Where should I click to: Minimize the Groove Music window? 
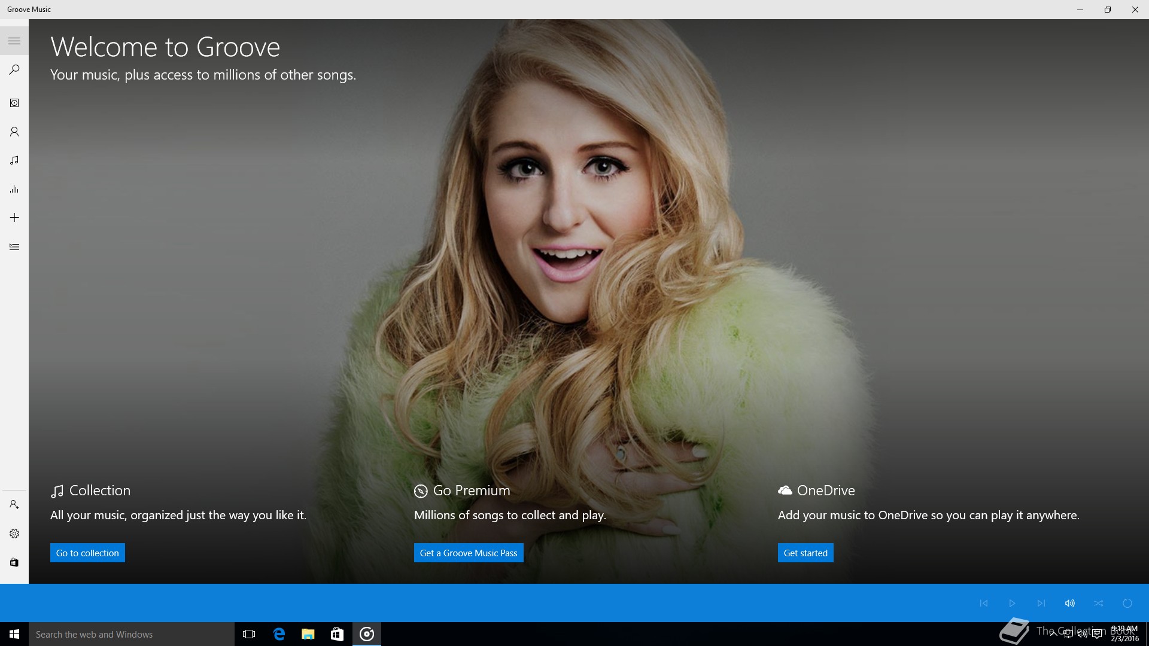[x=1080, y=10]
